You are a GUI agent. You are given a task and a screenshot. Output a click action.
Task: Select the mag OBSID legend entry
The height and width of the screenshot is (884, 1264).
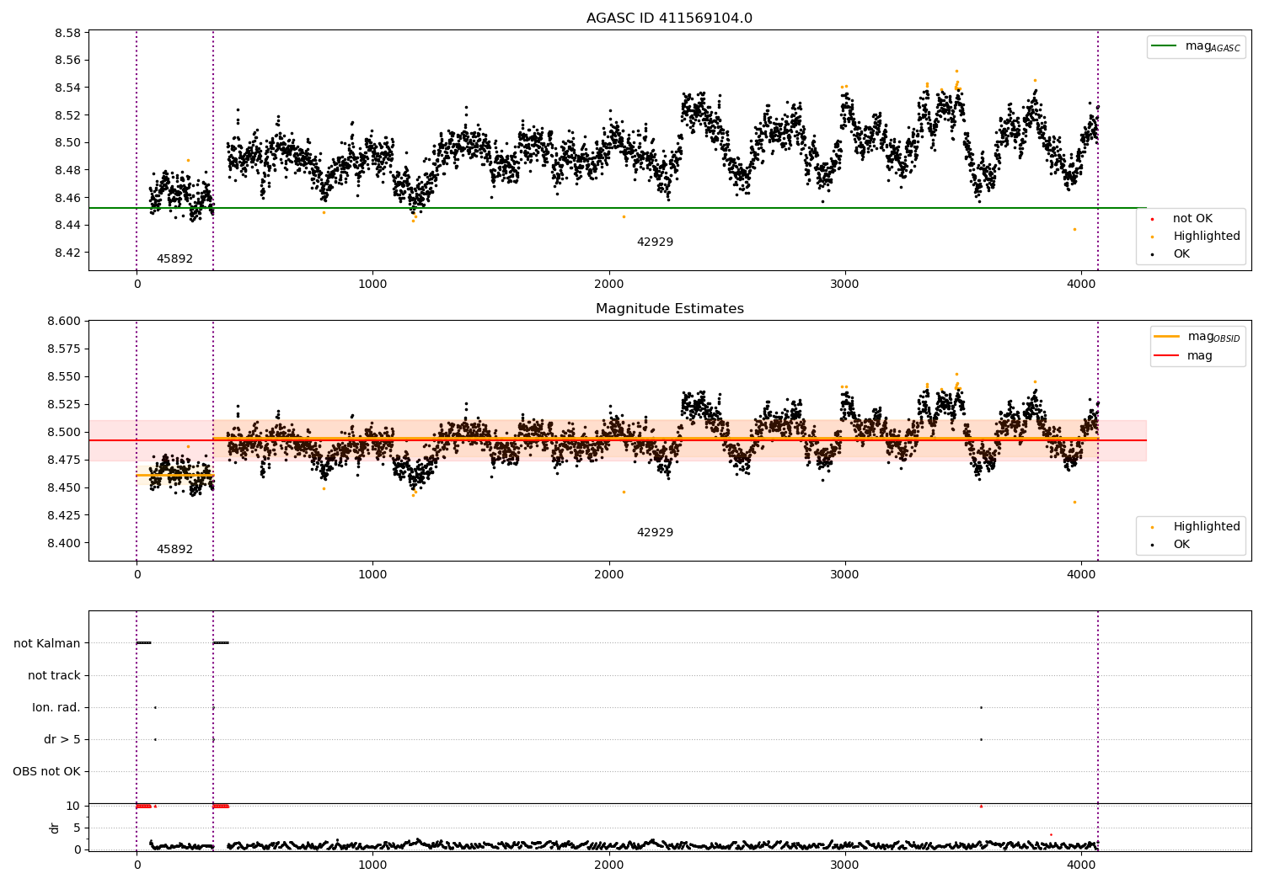1197,337
